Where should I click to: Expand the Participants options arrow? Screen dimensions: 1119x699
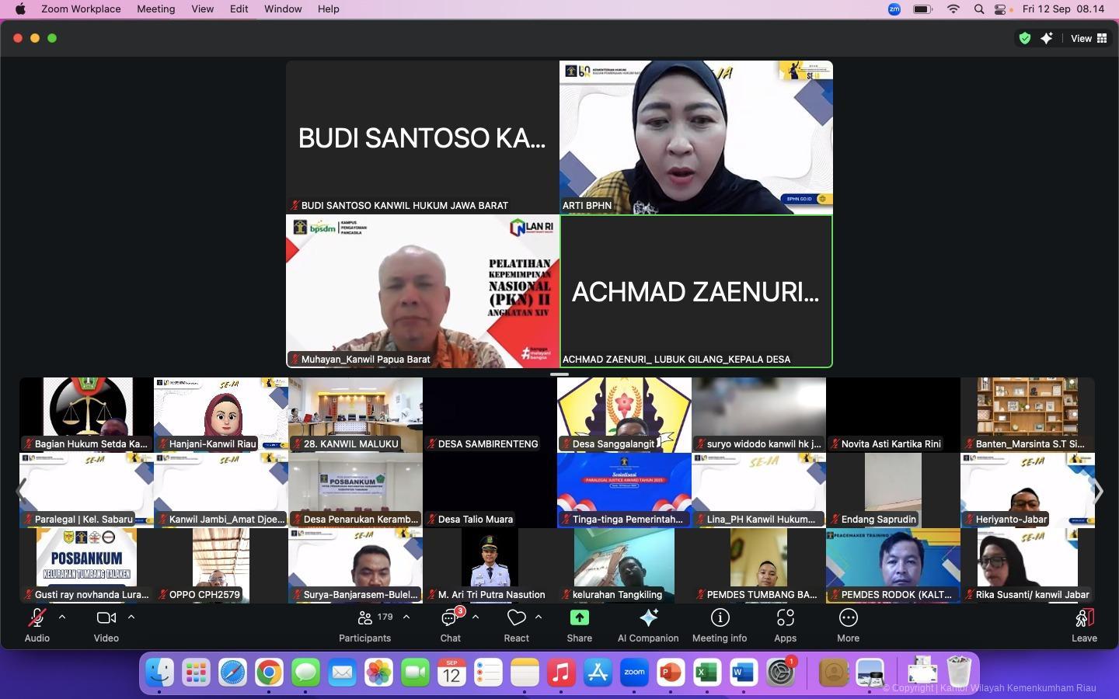[x=406, y=617]
